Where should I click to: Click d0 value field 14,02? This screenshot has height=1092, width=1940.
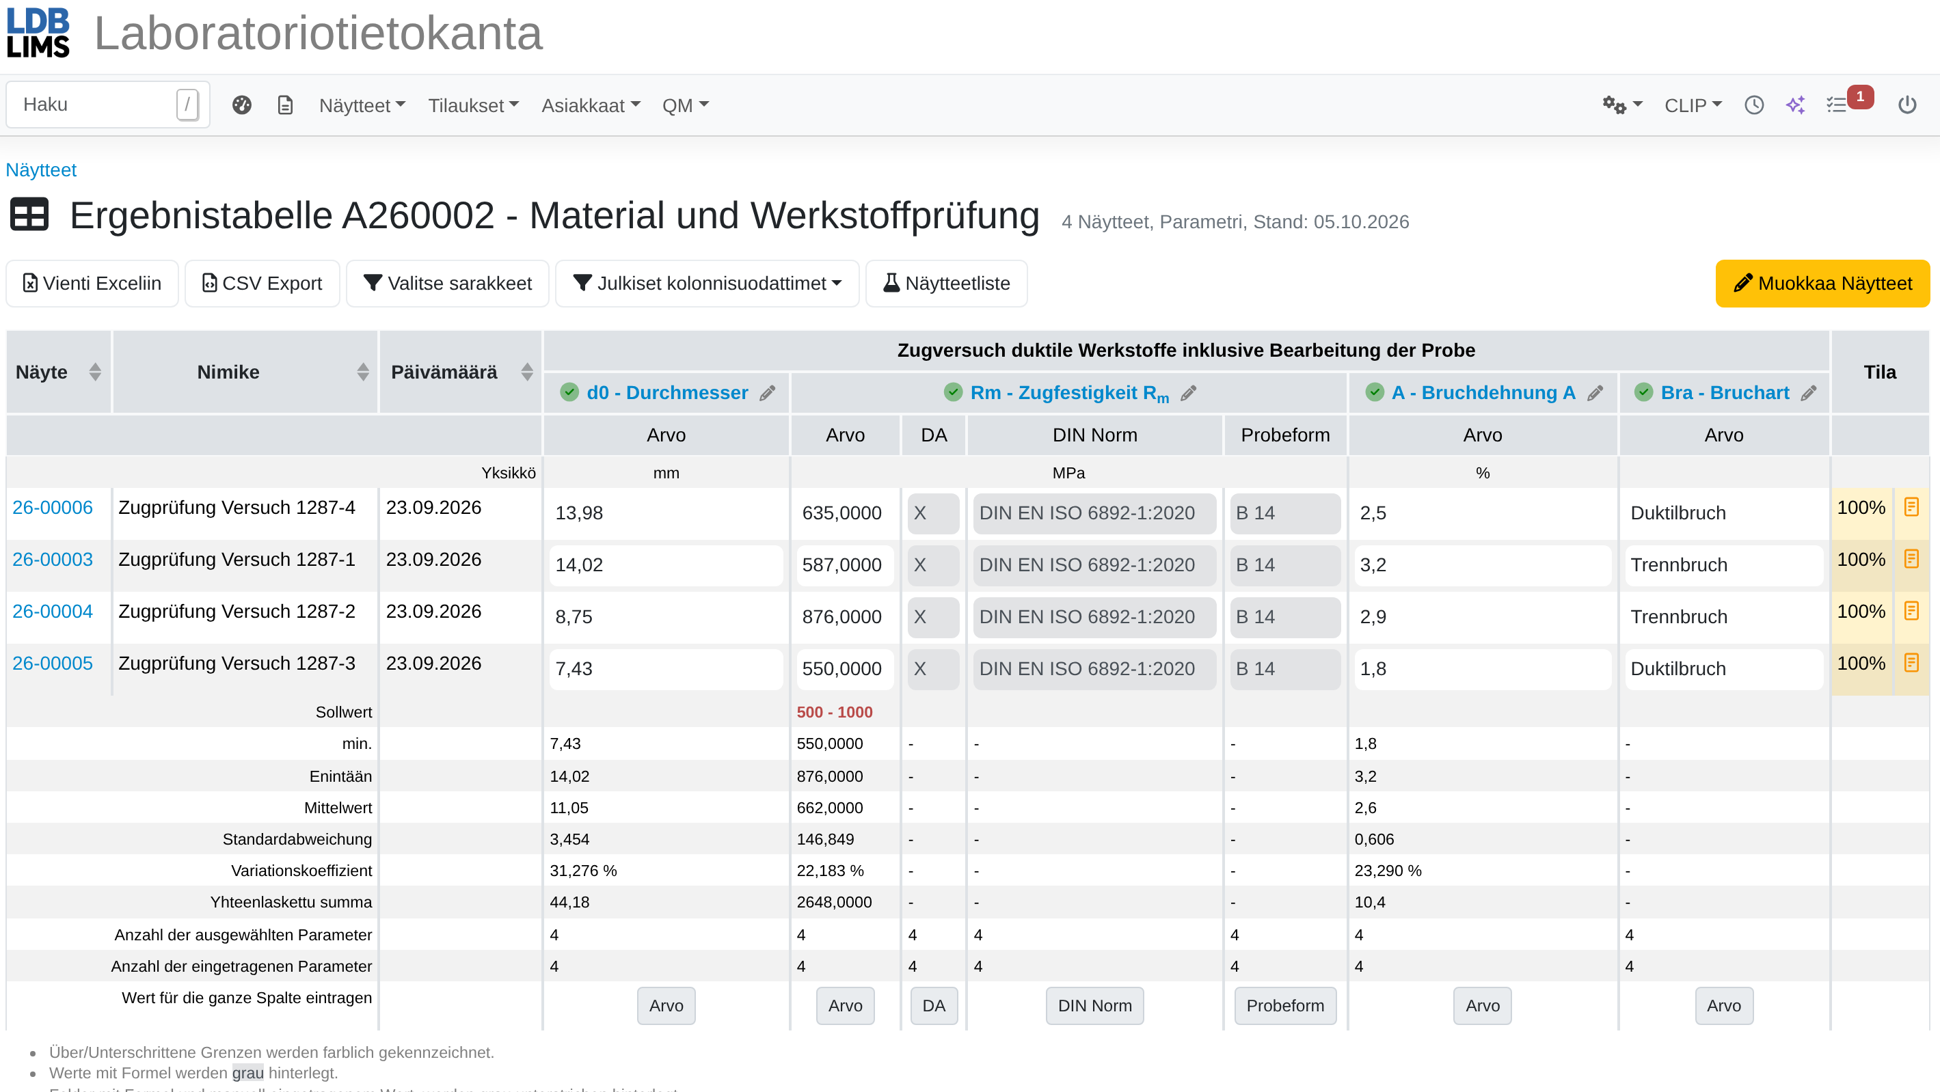666,565
